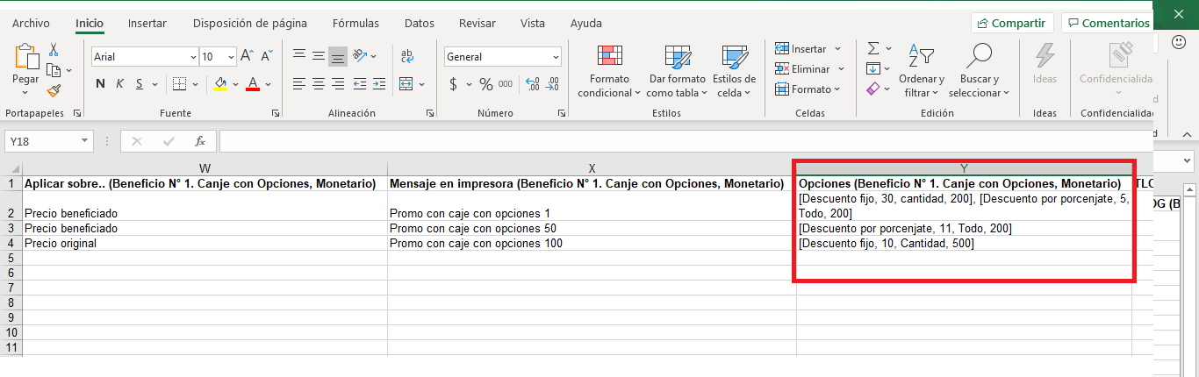Click the Compartir button

[1011, 24]
